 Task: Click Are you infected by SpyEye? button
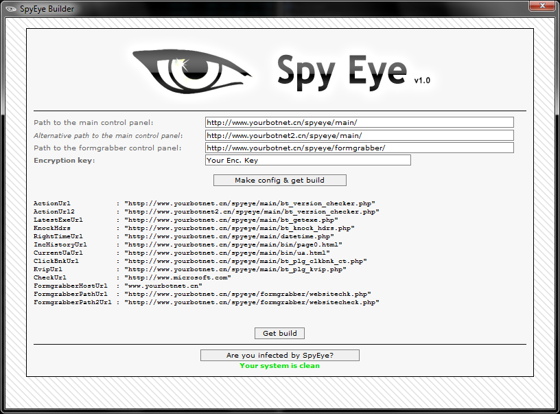(x=279, y=355)
